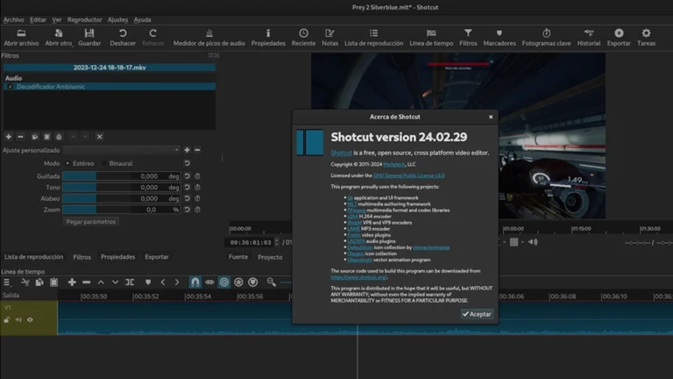Viewport: 673px width, 379px height.
Task: Click the Filtros funnel icon in toolbar
Action: [468, 33]
